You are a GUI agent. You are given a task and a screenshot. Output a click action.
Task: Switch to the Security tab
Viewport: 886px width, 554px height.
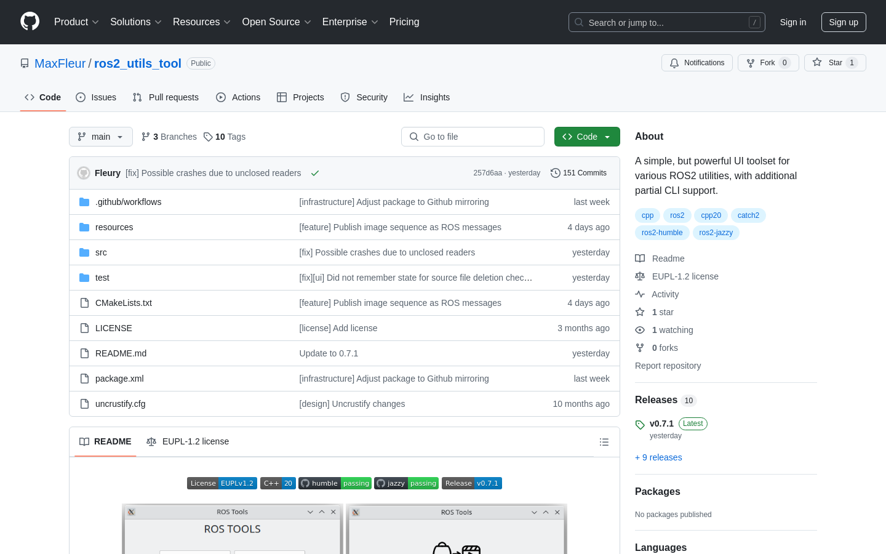click(x=364, y=97)
